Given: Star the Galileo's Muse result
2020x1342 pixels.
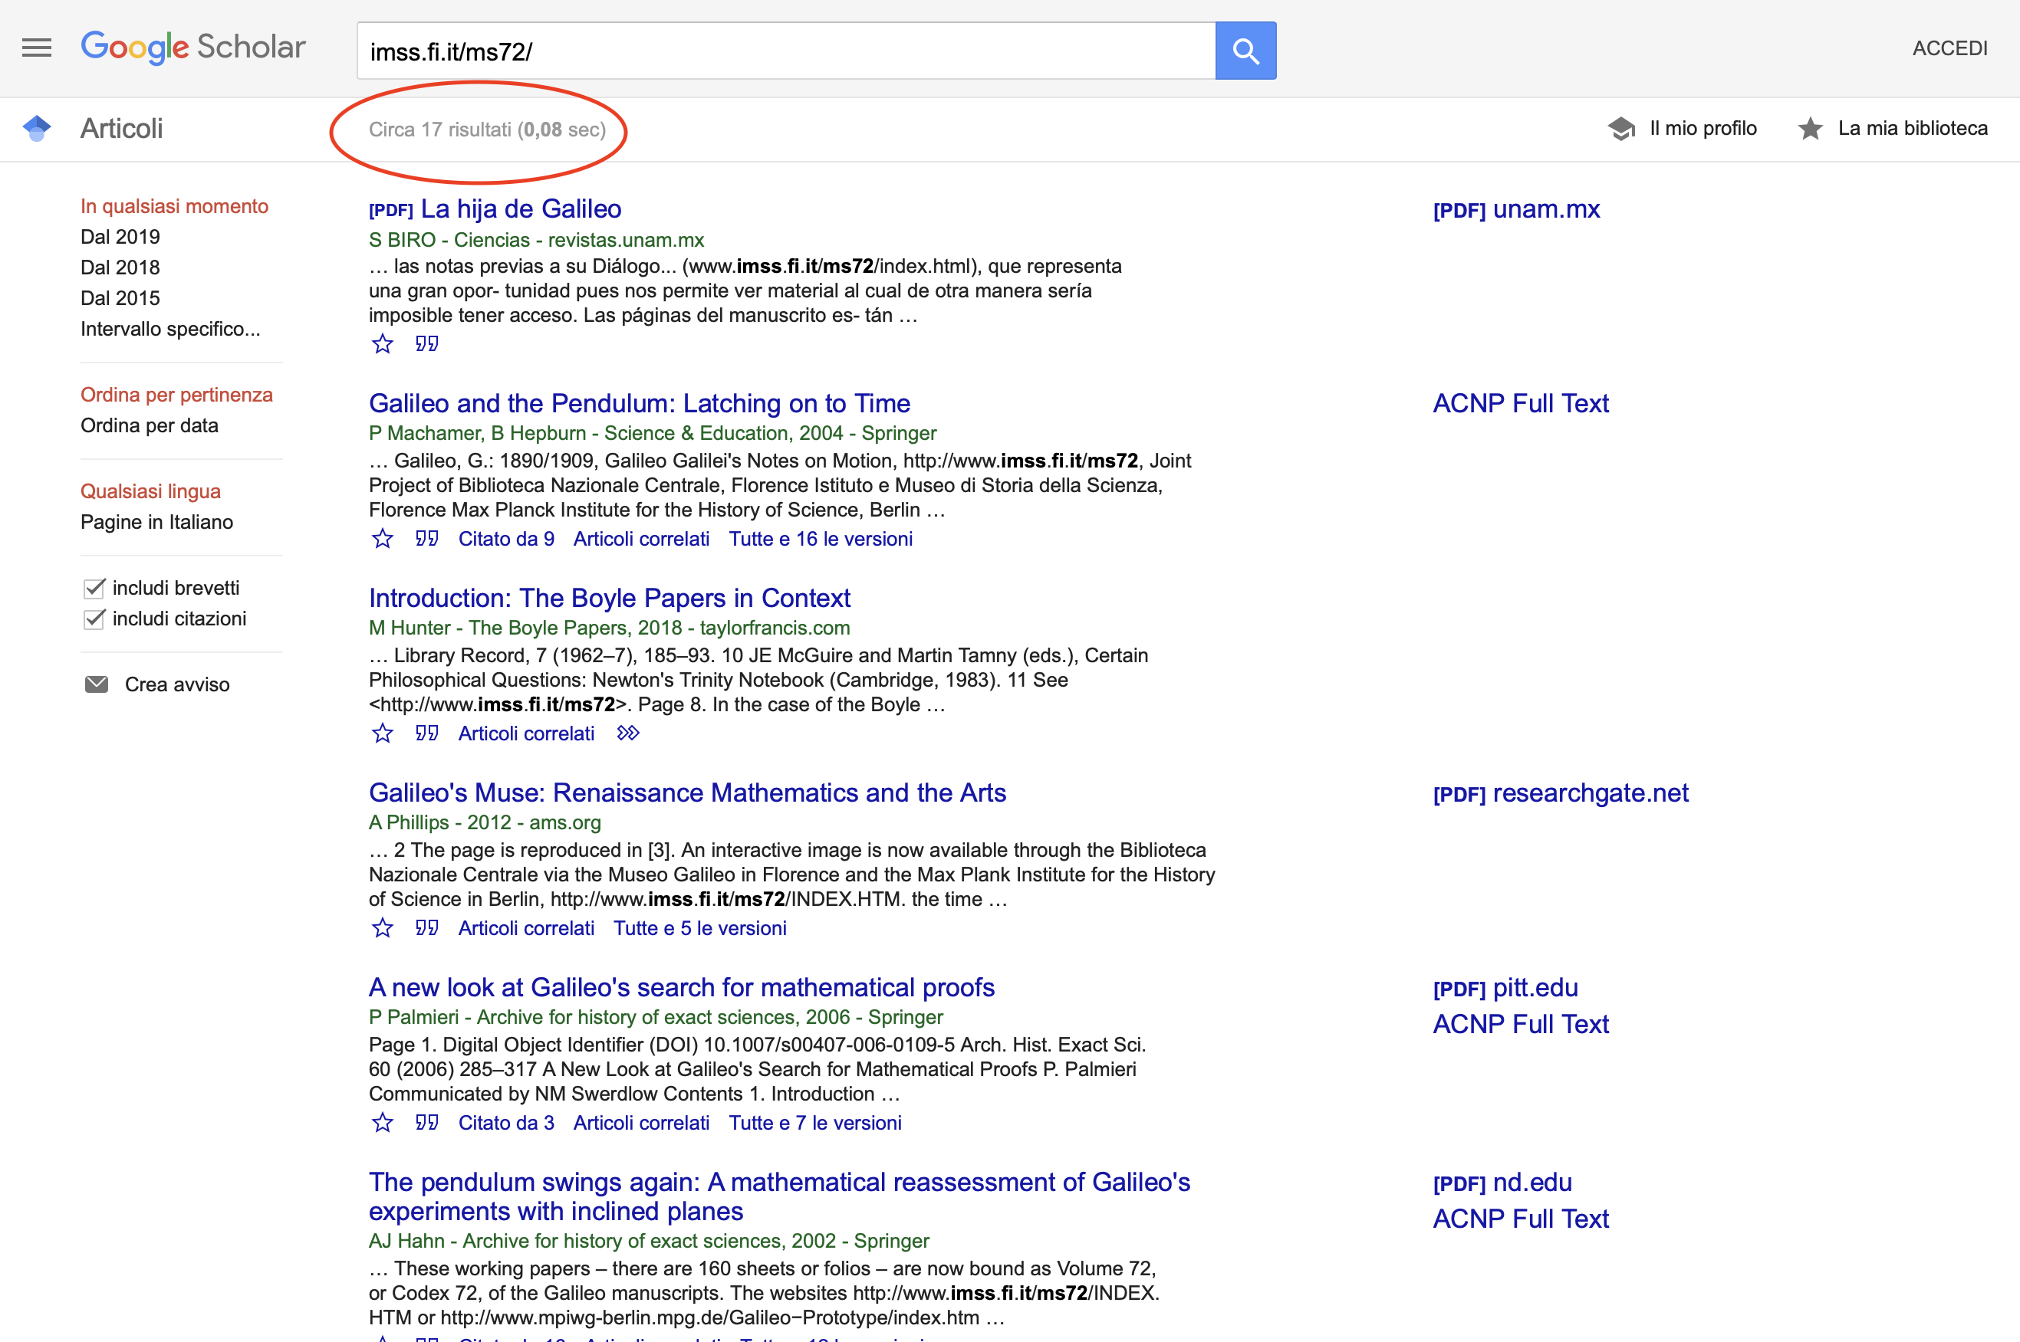Looking at the screenshot, I should click(x=383, y=928).
